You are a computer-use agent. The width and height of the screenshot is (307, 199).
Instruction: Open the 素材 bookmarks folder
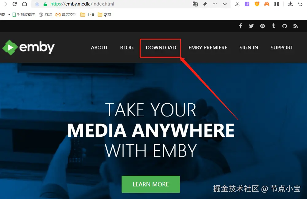pyautogui.click(x=104, y=15)
